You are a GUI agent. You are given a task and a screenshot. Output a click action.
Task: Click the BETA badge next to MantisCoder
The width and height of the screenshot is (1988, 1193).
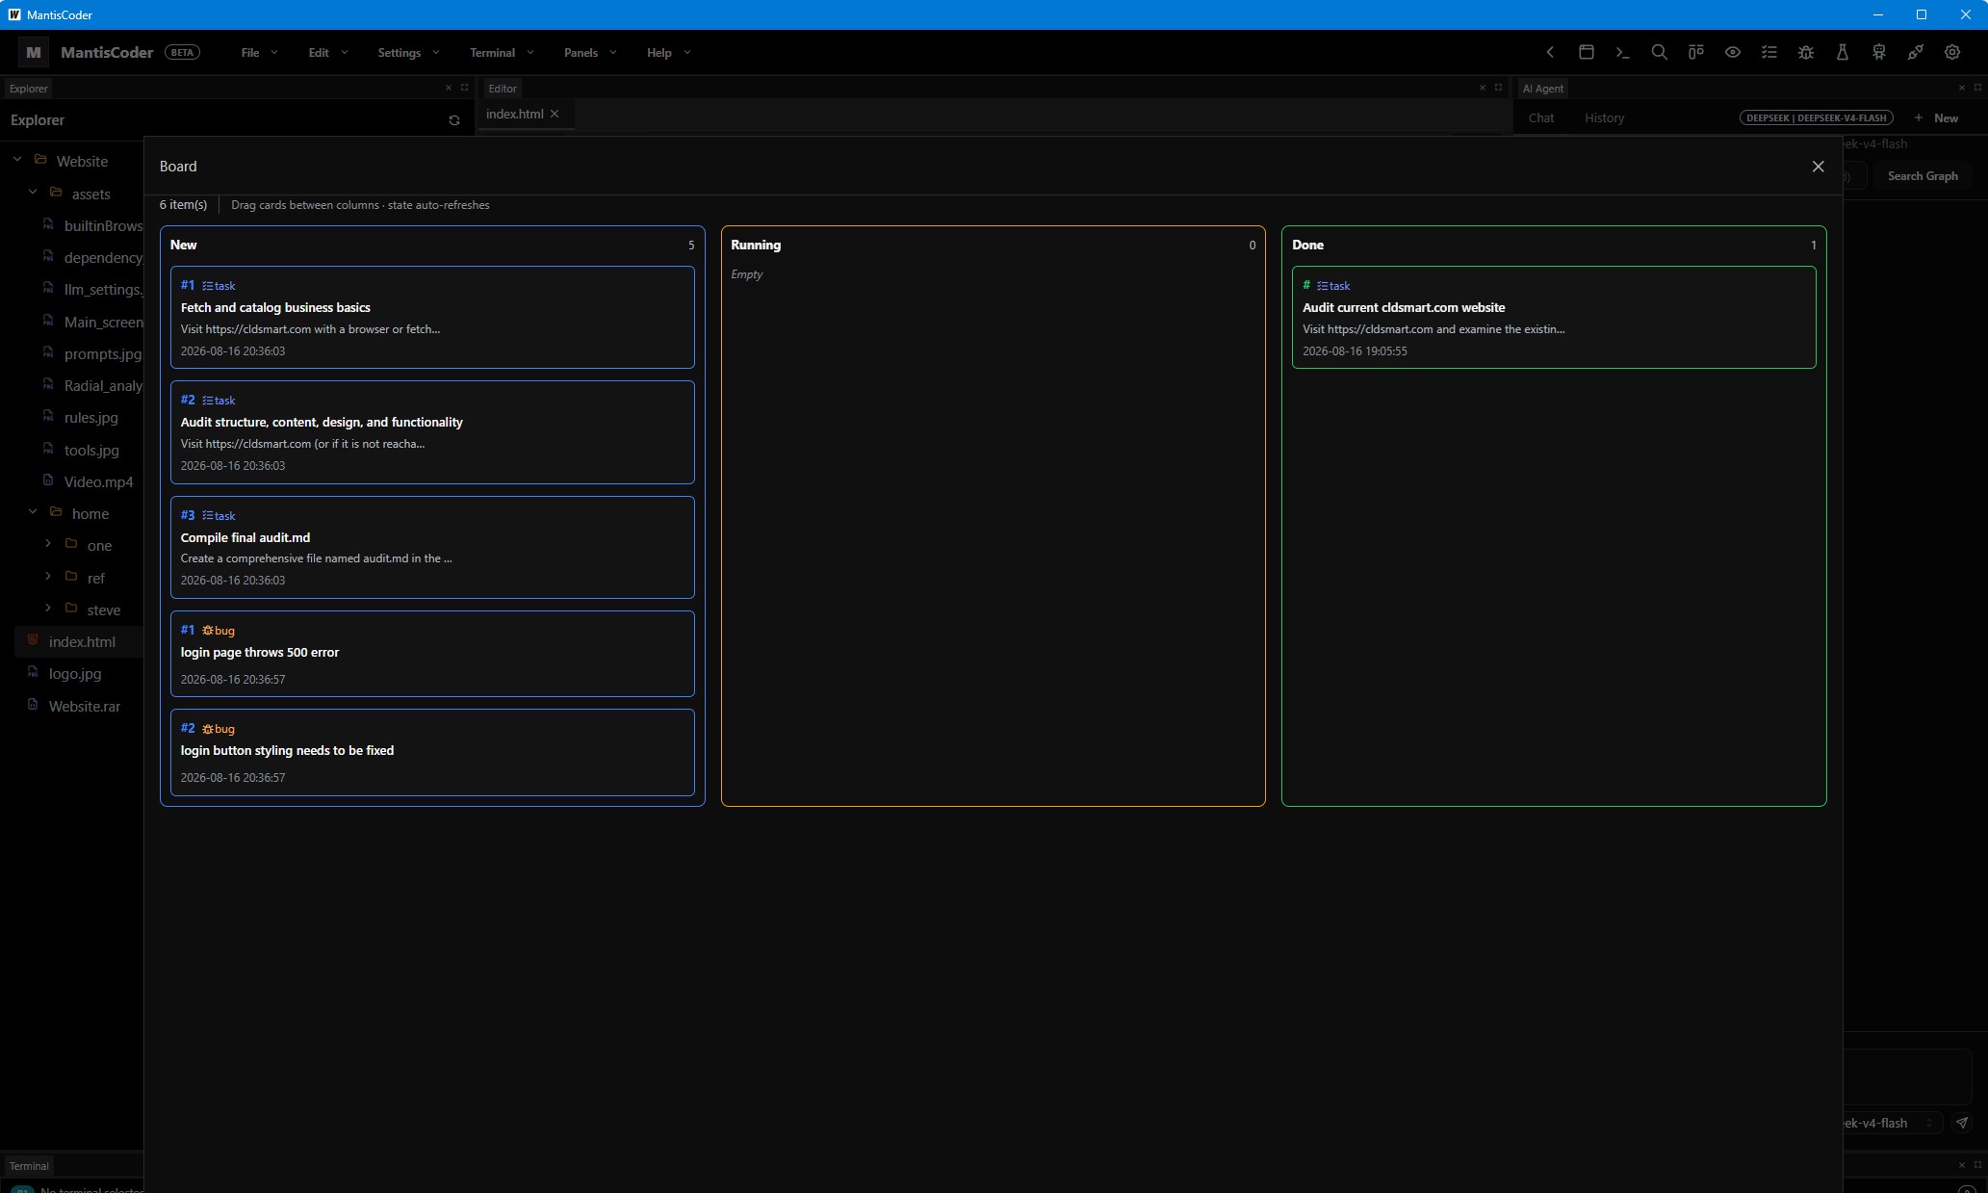[182, 52]
